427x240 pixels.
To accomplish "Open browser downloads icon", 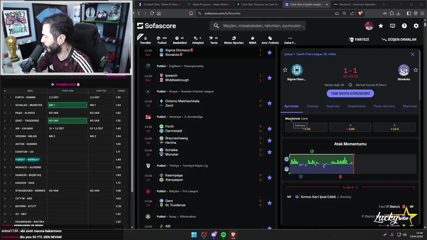I will coord(398,13).
